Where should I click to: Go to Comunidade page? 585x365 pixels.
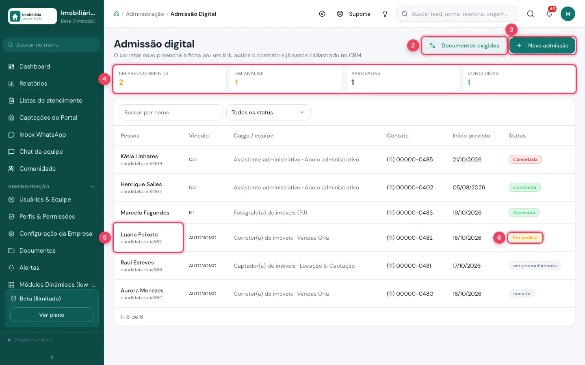click(52, 169)
